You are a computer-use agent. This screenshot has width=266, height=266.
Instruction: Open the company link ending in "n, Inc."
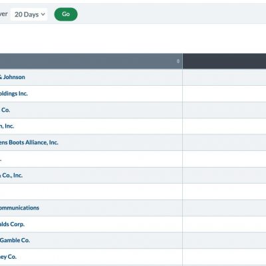click(x=7, y=126)
